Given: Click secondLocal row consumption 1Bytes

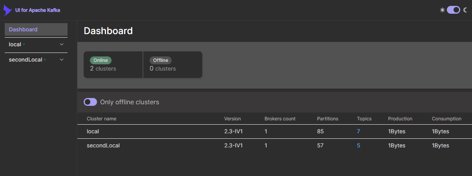Looking at the screenshot, I should (x=441, y=145).
